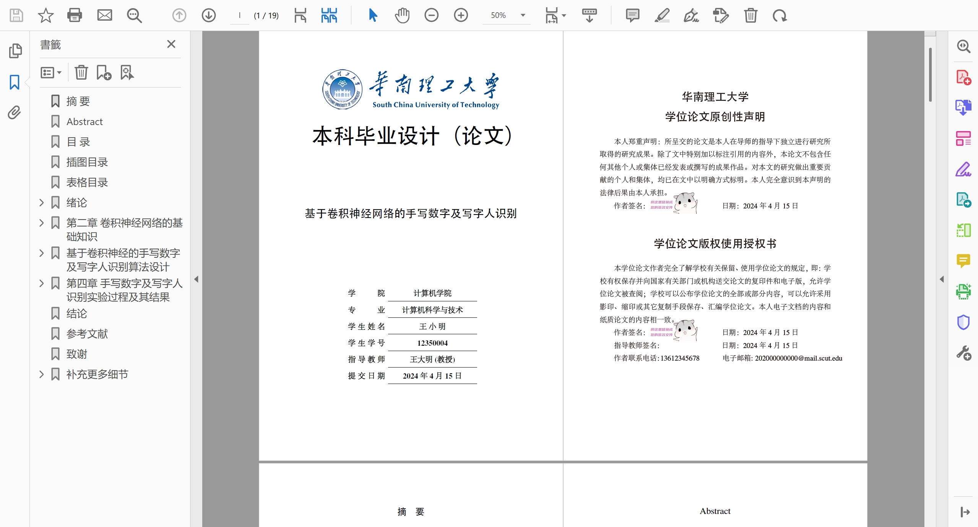This screenshot has width=978, height=527.
Task: Jump to the Abstract bookmark
Action: click(84, 122)
